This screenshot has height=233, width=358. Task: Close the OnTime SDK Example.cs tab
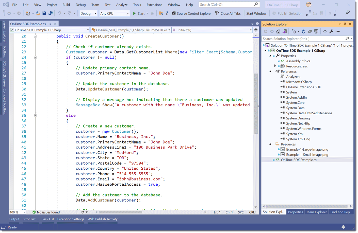coord(55,24)
